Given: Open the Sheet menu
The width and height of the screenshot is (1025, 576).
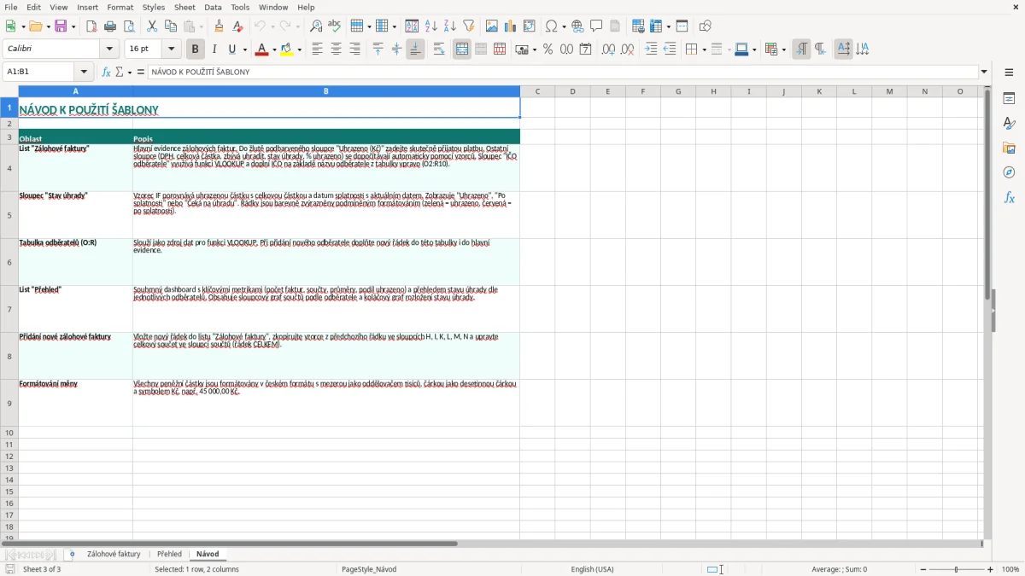Looking at the screenshot, I should click(184, 7).
